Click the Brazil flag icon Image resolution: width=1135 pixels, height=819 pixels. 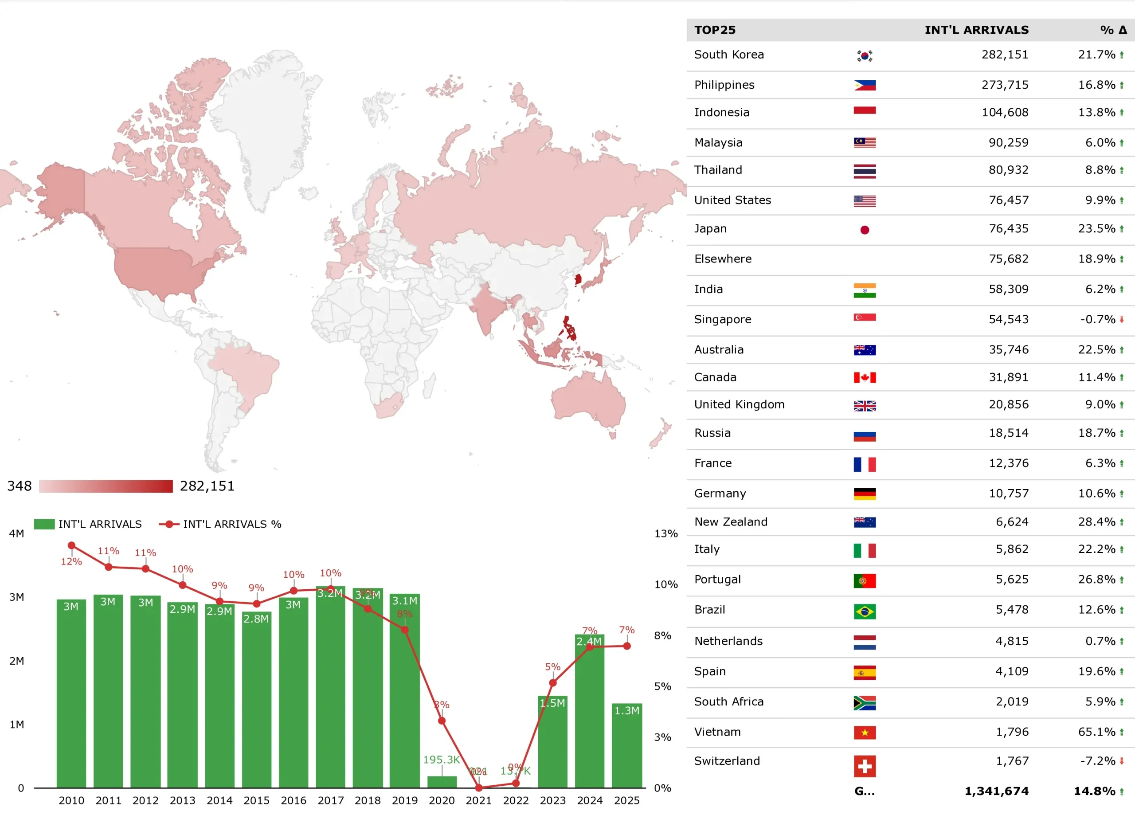pos(864,612)
